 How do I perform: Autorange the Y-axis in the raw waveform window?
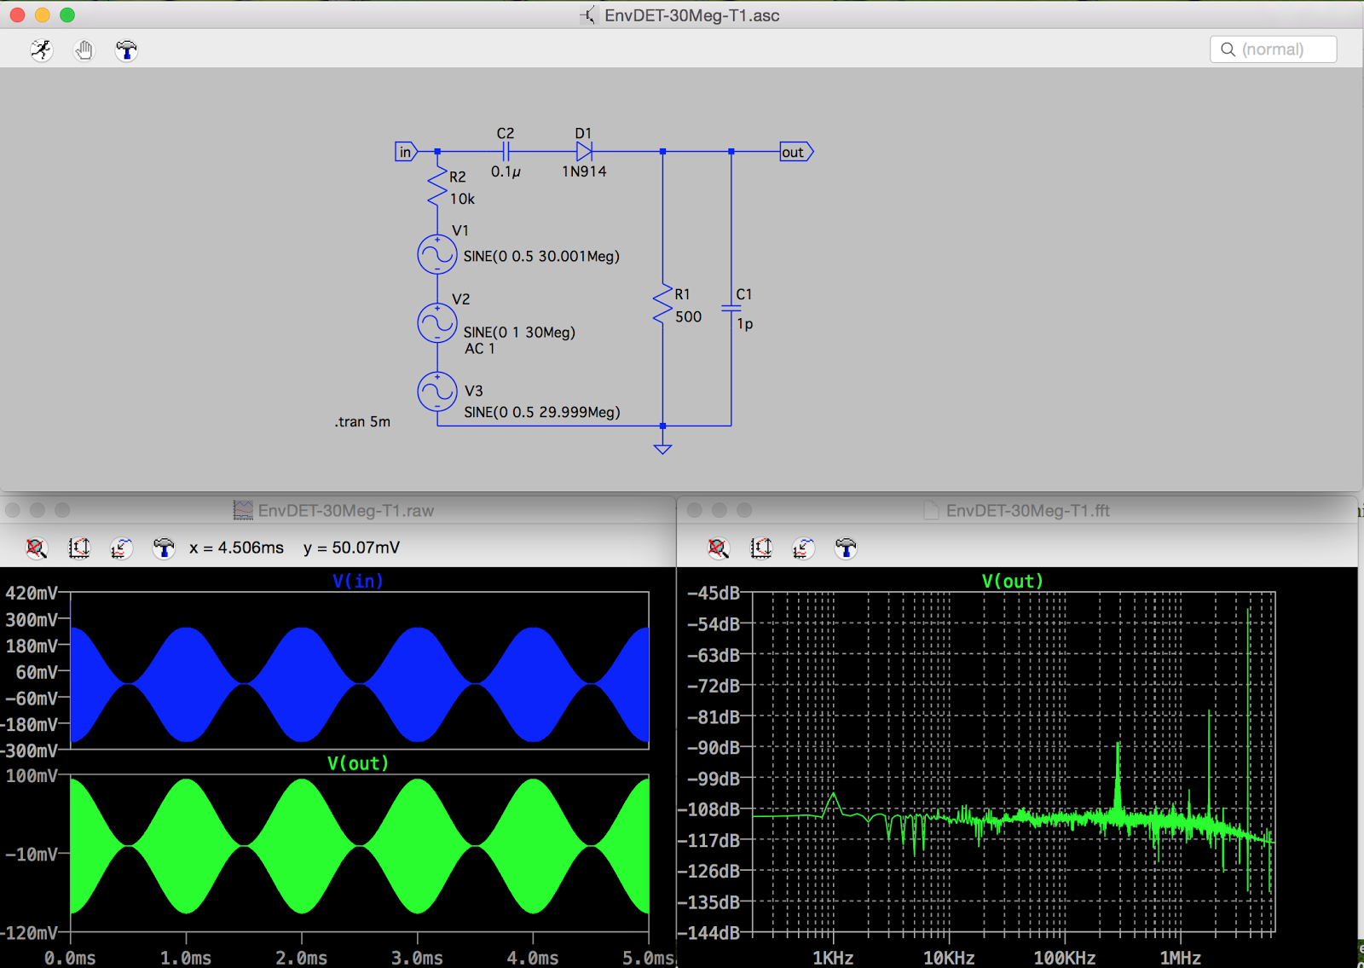tap(79, 548)
